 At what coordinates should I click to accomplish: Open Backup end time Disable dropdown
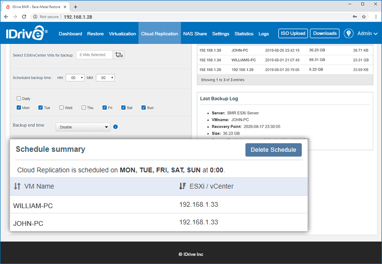[x=83, y=127]
